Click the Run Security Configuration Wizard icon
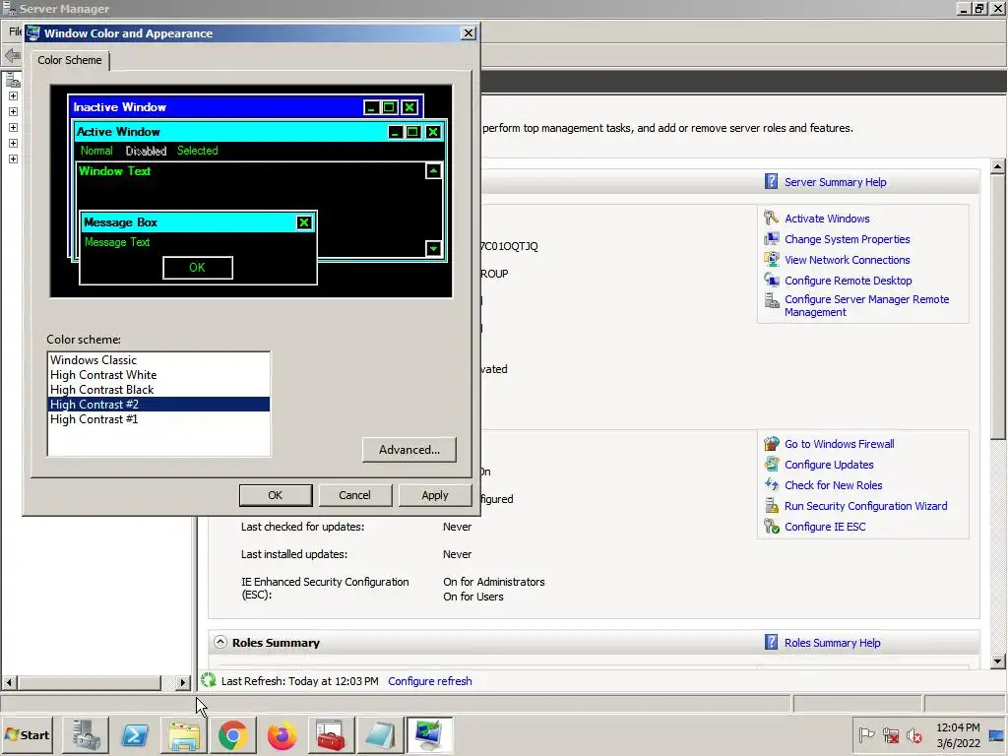Image resolution: width=1008 pixels, height=756 pixels. 771,506
